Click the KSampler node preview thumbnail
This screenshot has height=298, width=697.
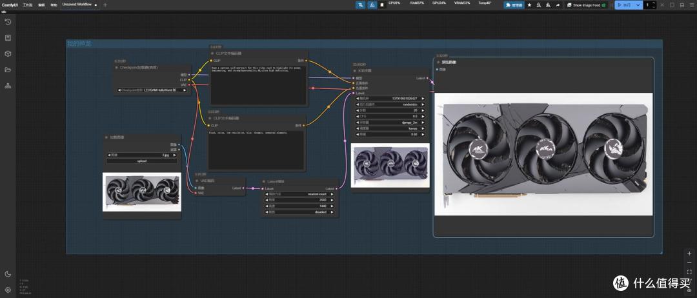pos(390,164)
